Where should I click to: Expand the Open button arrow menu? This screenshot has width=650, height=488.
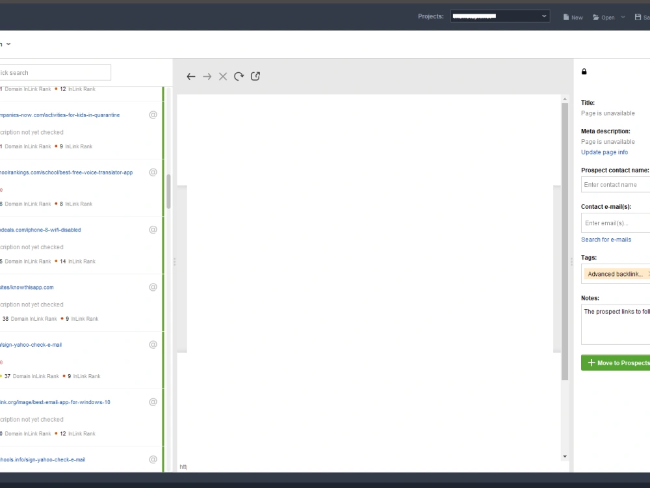pyautogui.click(x=623, y=18)
